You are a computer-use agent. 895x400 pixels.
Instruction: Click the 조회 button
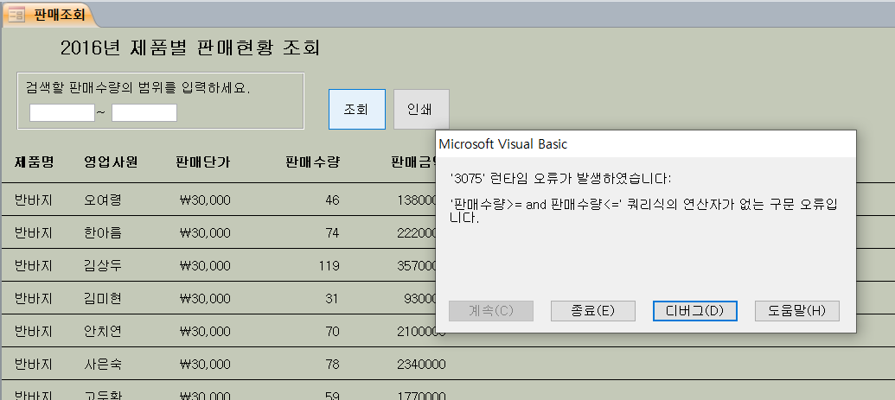coord(356,110)
